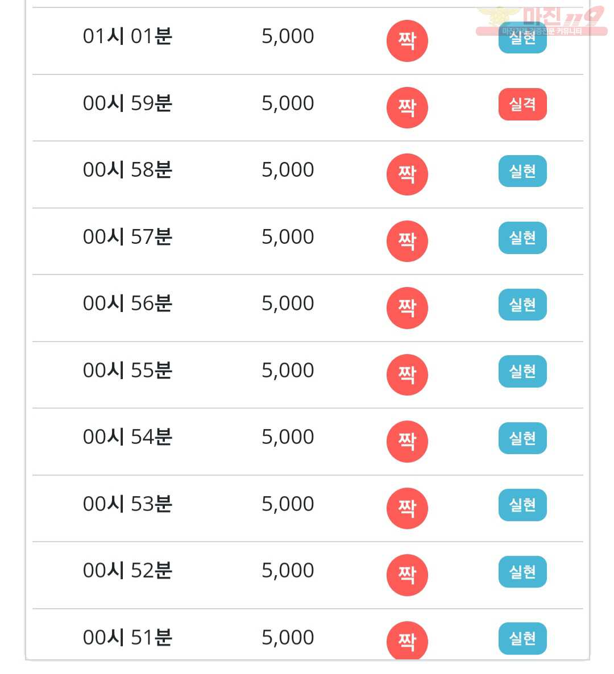Tap the red 짝 circle in 00시 54분 row
This screenshot has width=614, height=674.
(x=406, y=442)
